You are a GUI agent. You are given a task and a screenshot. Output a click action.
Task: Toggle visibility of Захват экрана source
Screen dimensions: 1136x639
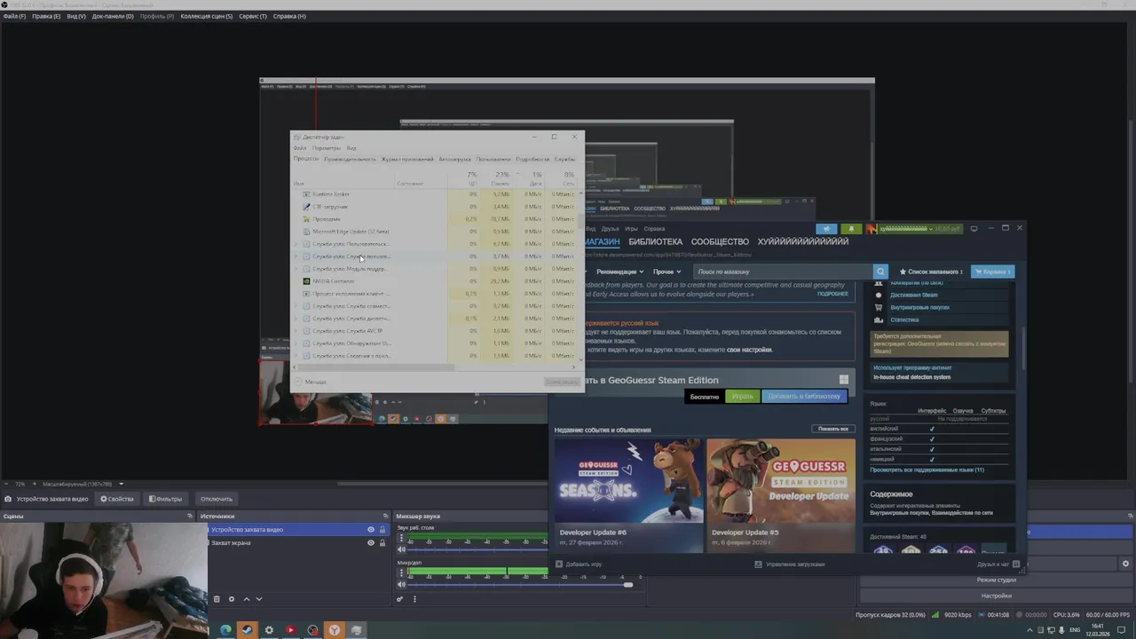tap(371, 542)
